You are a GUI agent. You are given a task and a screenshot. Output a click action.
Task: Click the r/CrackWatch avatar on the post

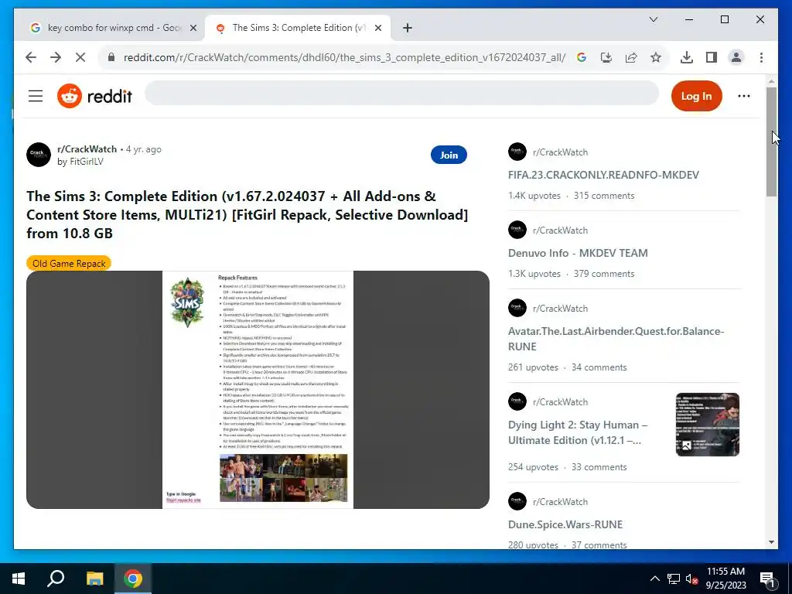(39, 155)
